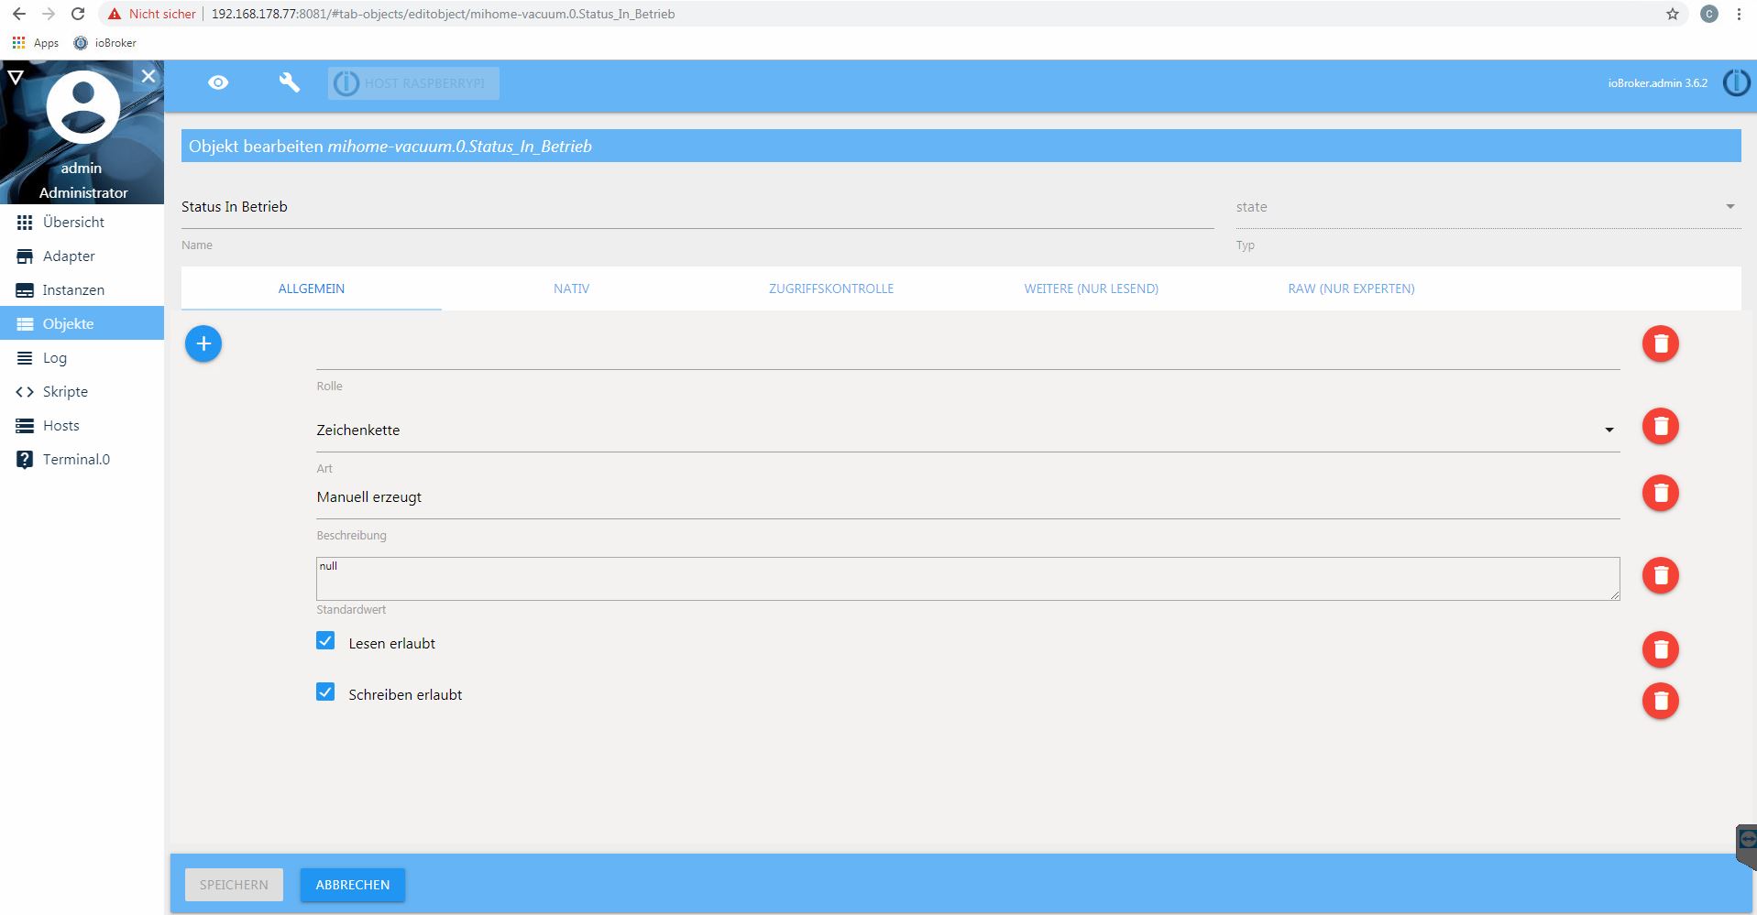Click the browser address bar URL

click(443, 14)
